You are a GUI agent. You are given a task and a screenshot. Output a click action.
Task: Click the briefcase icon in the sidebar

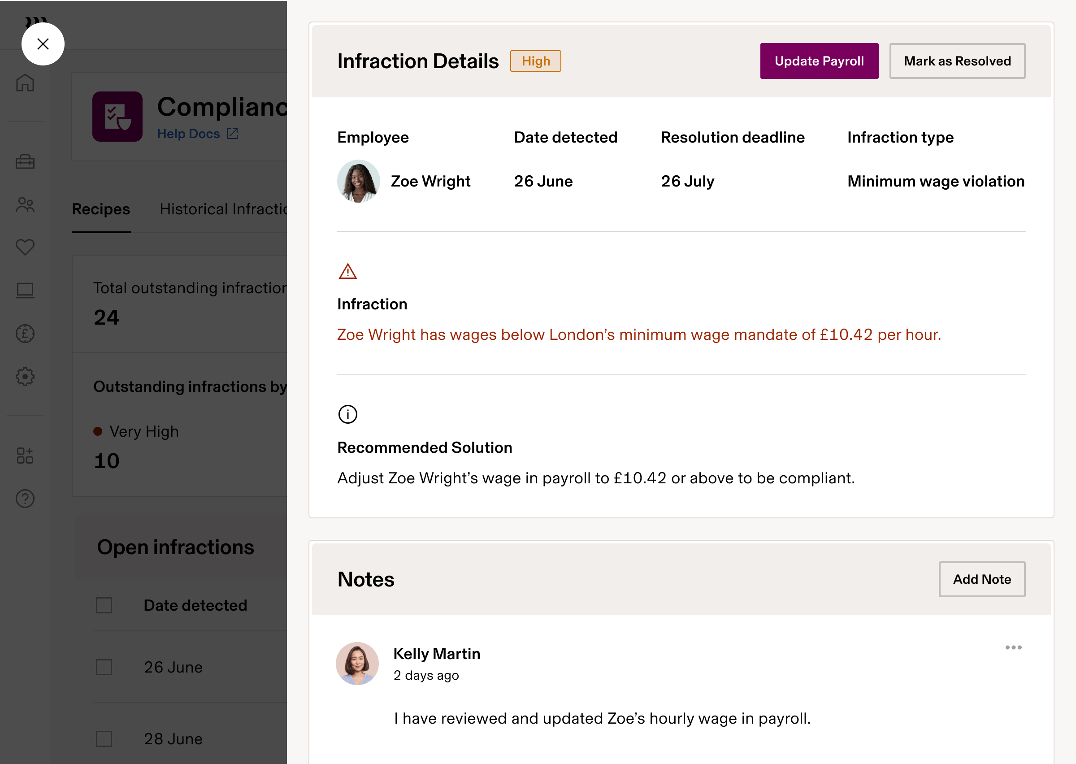tap(25, 162)
